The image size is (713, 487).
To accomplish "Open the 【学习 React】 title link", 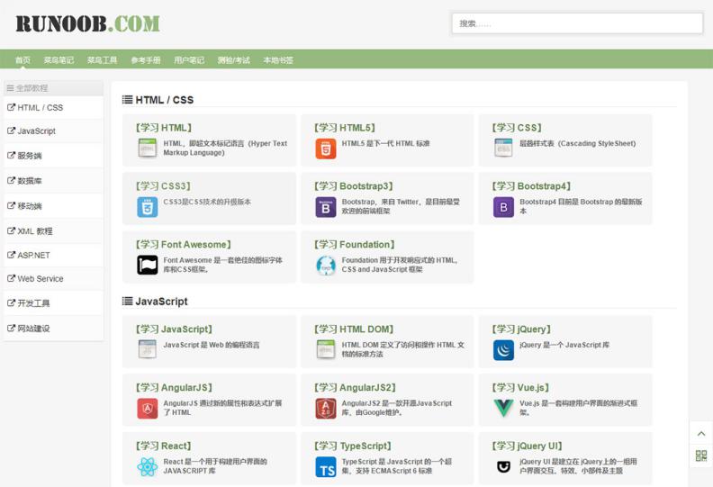I will click(163, 446).
